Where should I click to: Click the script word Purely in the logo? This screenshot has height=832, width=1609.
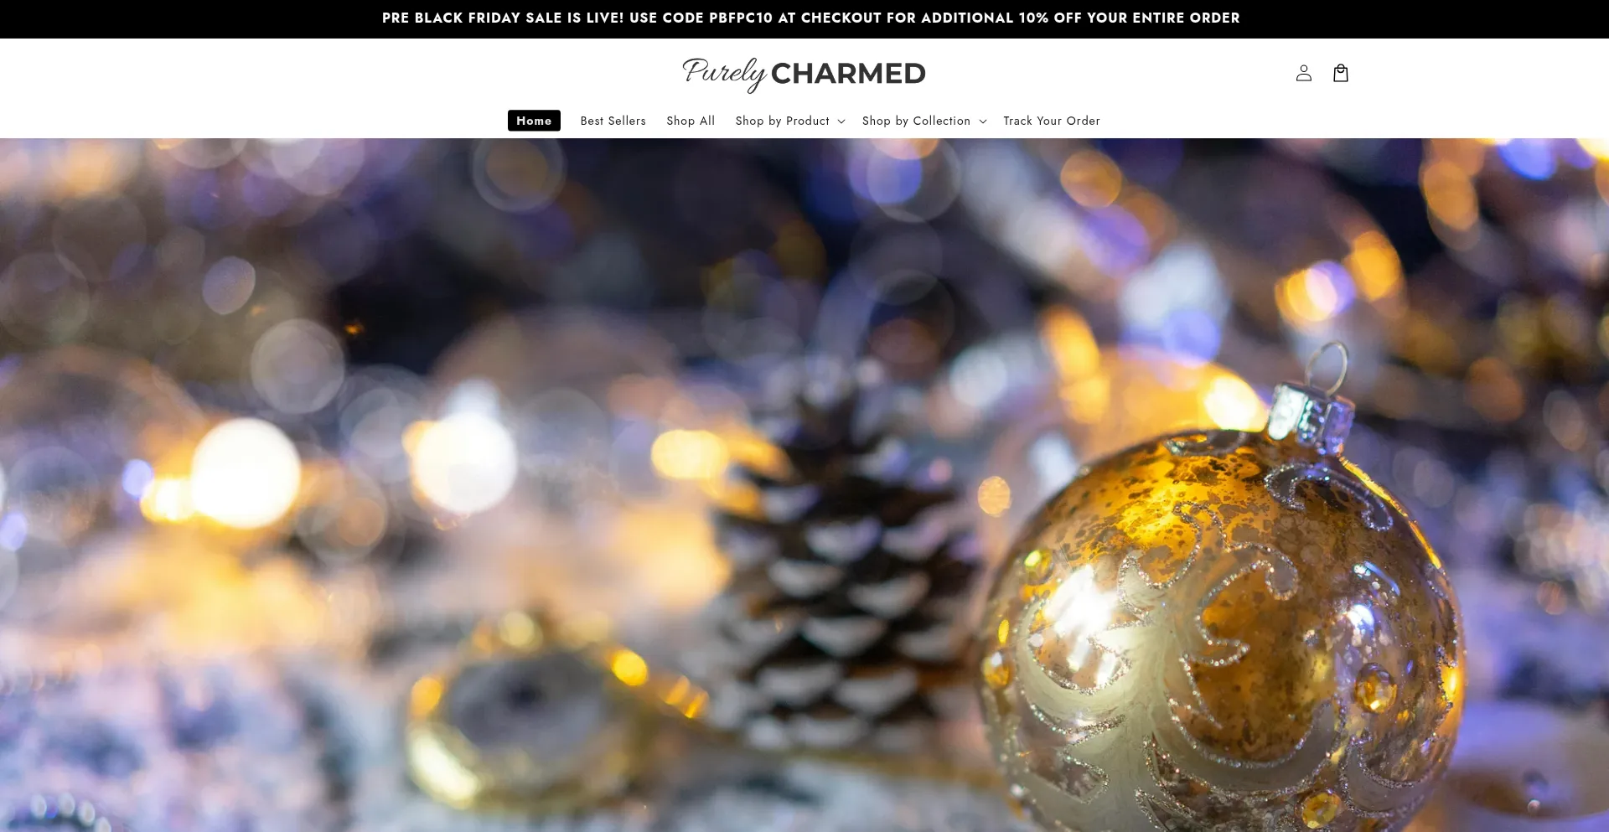click(725, 74)
